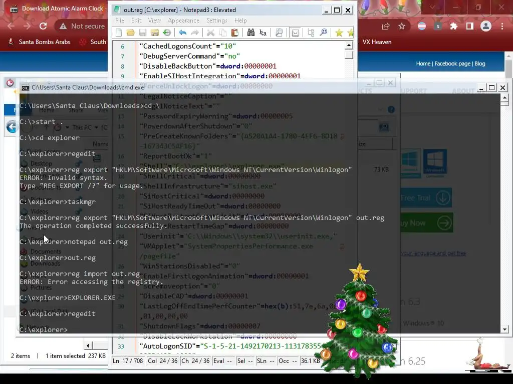Open the 'VX Heaven' bookmark
This screenshot has width=513, height=384.
pos(377,42)
